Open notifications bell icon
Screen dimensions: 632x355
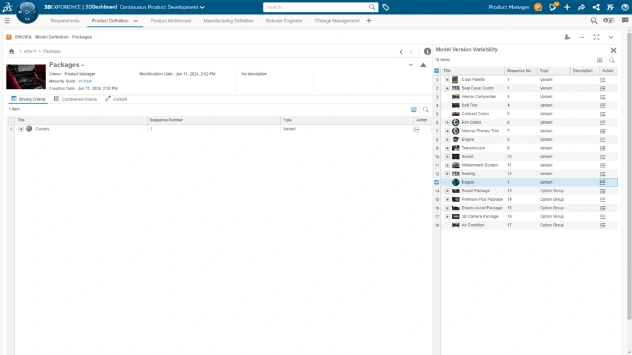(x=552, y=7)
